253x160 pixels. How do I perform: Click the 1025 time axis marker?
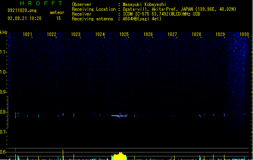(x=124, y=34)
